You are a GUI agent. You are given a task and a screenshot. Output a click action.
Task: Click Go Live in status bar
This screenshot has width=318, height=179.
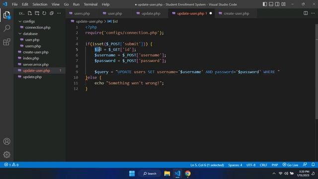[290, 165]
